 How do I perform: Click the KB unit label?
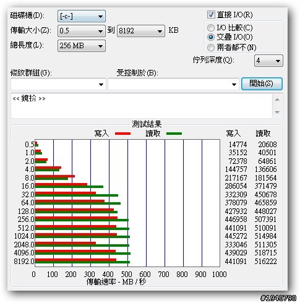[173, 30]
